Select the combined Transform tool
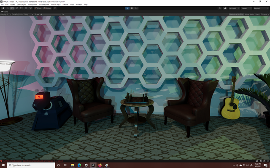Screen dimensions: 270x168 click(x=26, y=8)
